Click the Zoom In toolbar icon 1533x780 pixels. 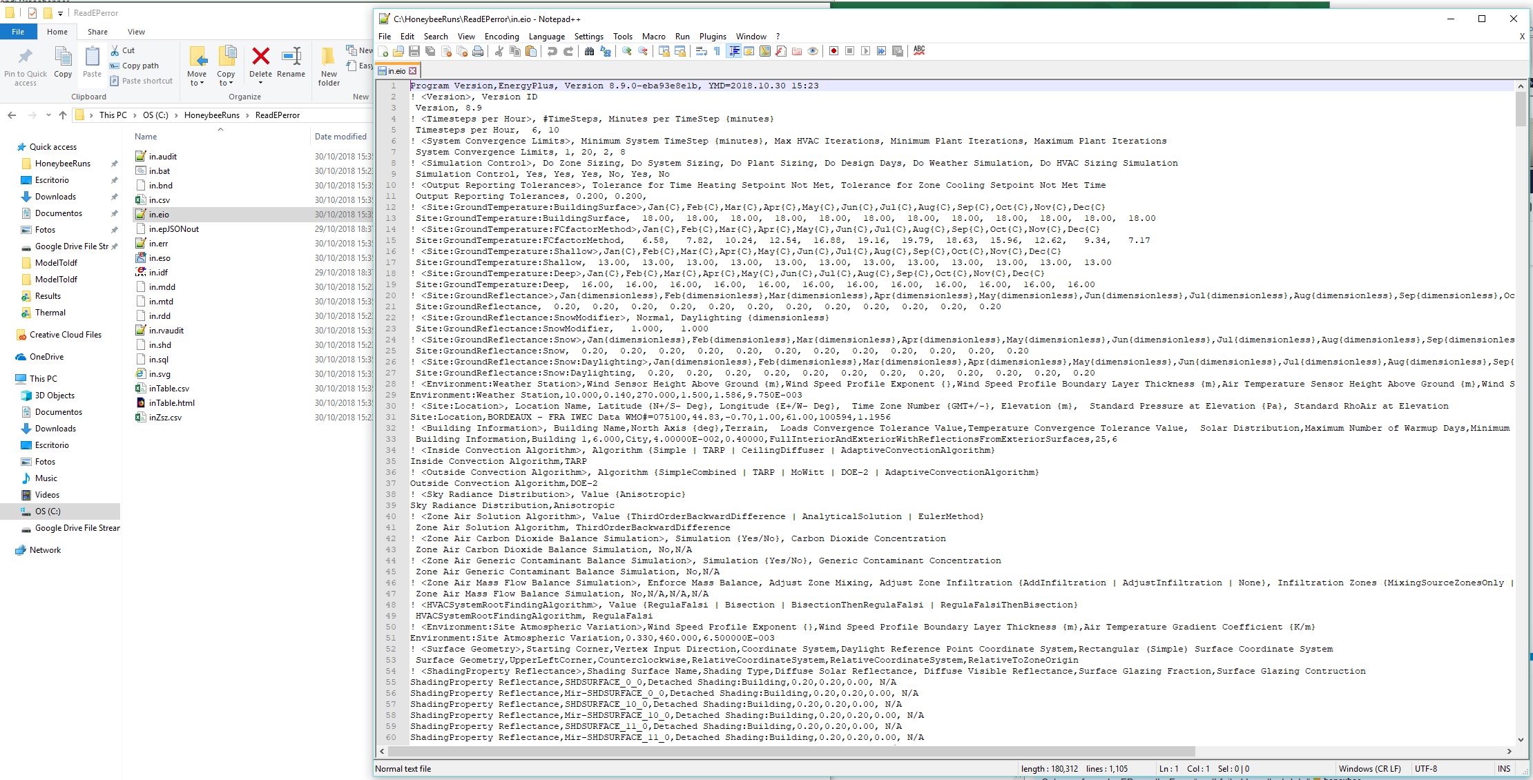tap(627, 51)
